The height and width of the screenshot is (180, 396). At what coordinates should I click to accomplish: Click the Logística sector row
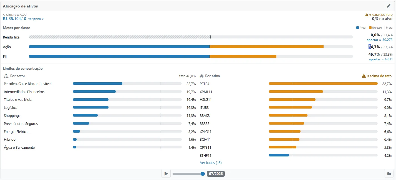(100, 107)
